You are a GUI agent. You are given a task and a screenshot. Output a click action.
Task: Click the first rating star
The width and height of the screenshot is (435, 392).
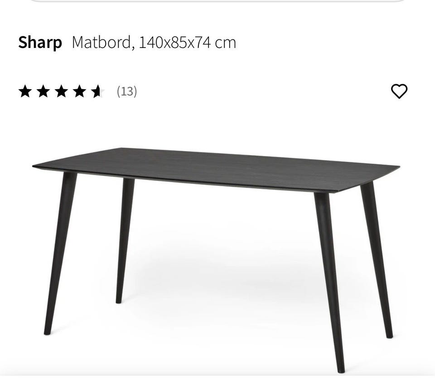point(25,91)
